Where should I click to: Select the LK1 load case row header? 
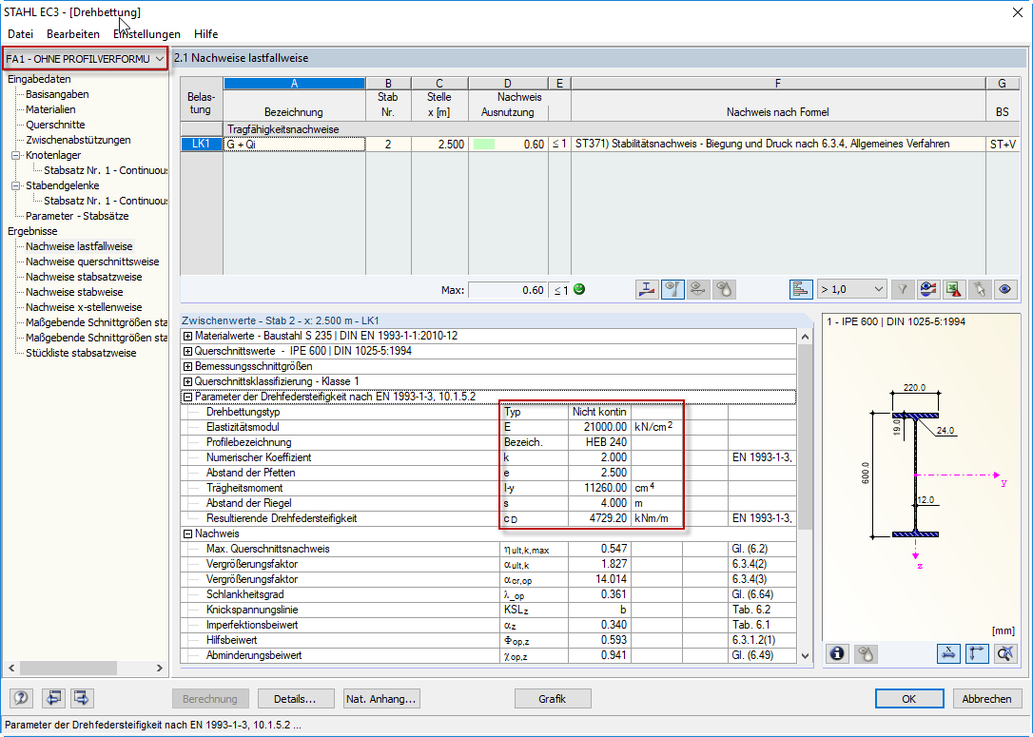[x=201, y=145]
